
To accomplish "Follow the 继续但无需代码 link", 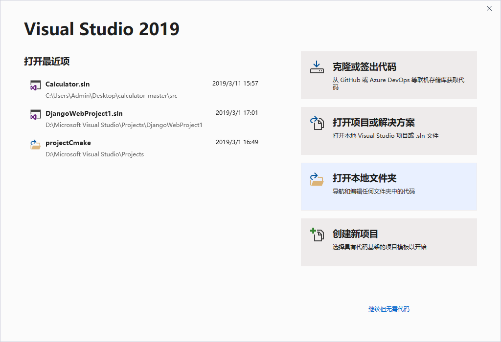I will pyautogui.click(x=389, y=309).
